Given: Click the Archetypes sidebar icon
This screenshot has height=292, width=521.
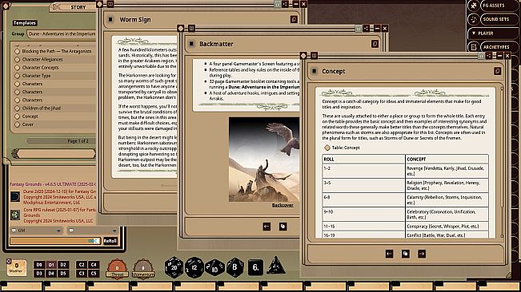Looking at the screenshot, I should [x=474, y=47].
